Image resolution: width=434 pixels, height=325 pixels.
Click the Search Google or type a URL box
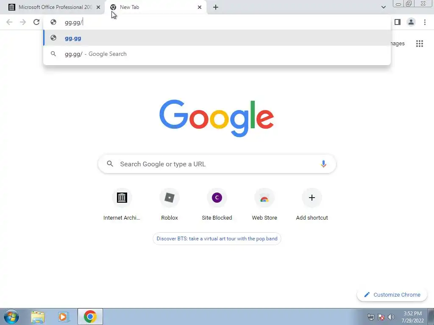pyautogui.click(x=217, y=164)
